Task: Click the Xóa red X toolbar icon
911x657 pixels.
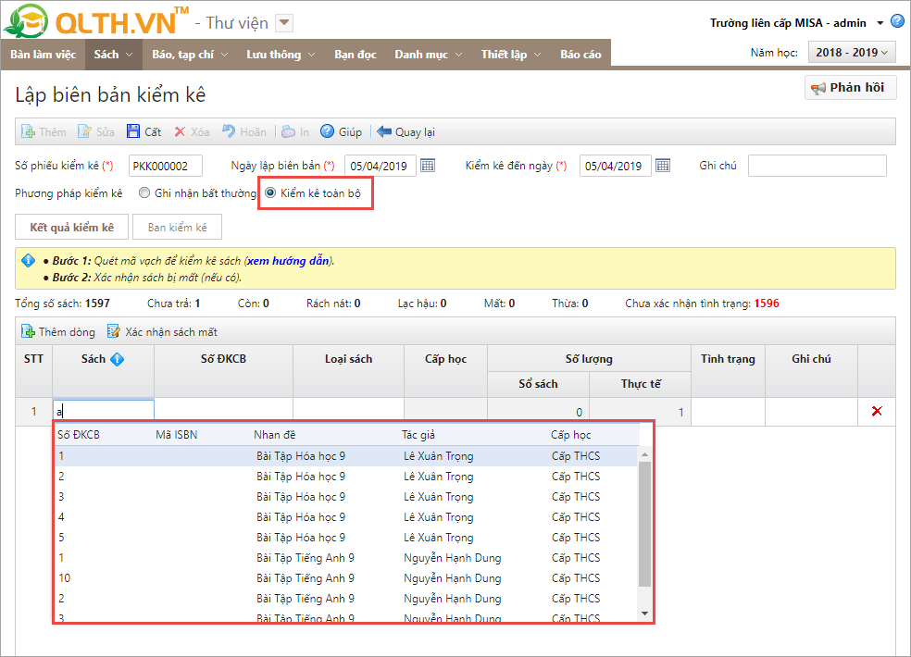Action: tap(180, 132)
